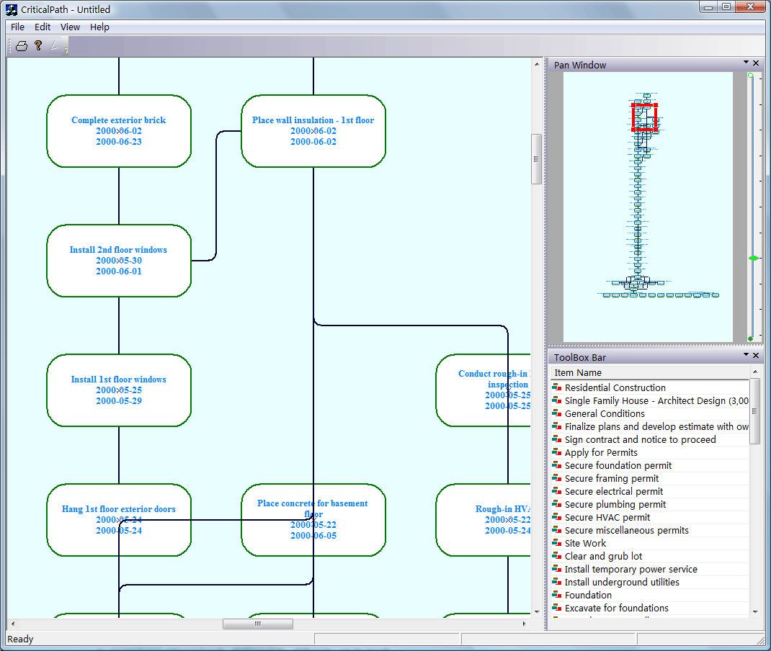Click the icon next to General Conditions
Screen dimensions: 771x651
tap(556, 413)
